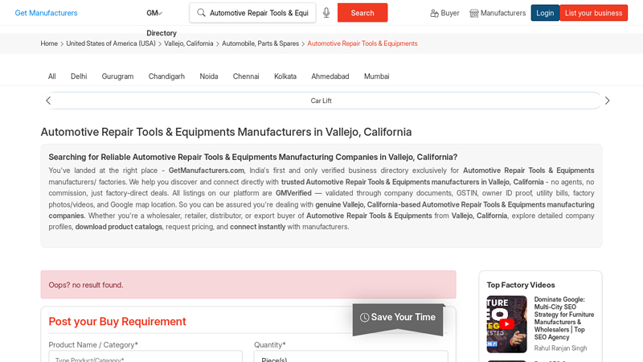The image size is (643, 362).
Task: Go to Home in breadcrumb
Action: point(49,43)
